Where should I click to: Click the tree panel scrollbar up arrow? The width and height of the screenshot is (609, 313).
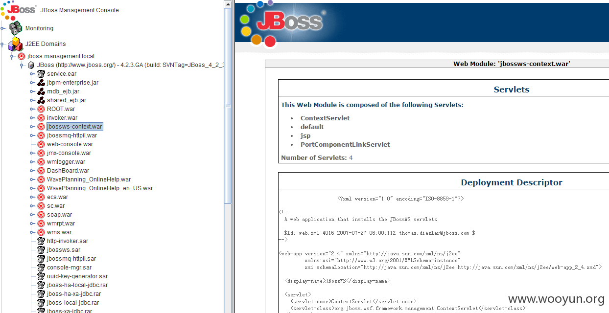228,4
